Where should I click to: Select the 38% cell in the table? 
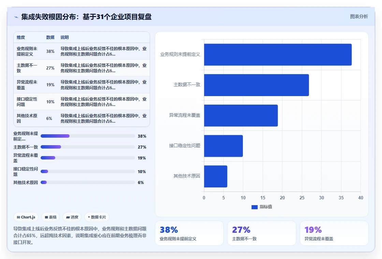[x=50, y=51]
